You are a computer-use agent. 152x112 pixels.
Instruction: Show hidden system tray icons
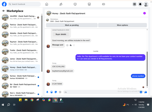click(133, 105)
